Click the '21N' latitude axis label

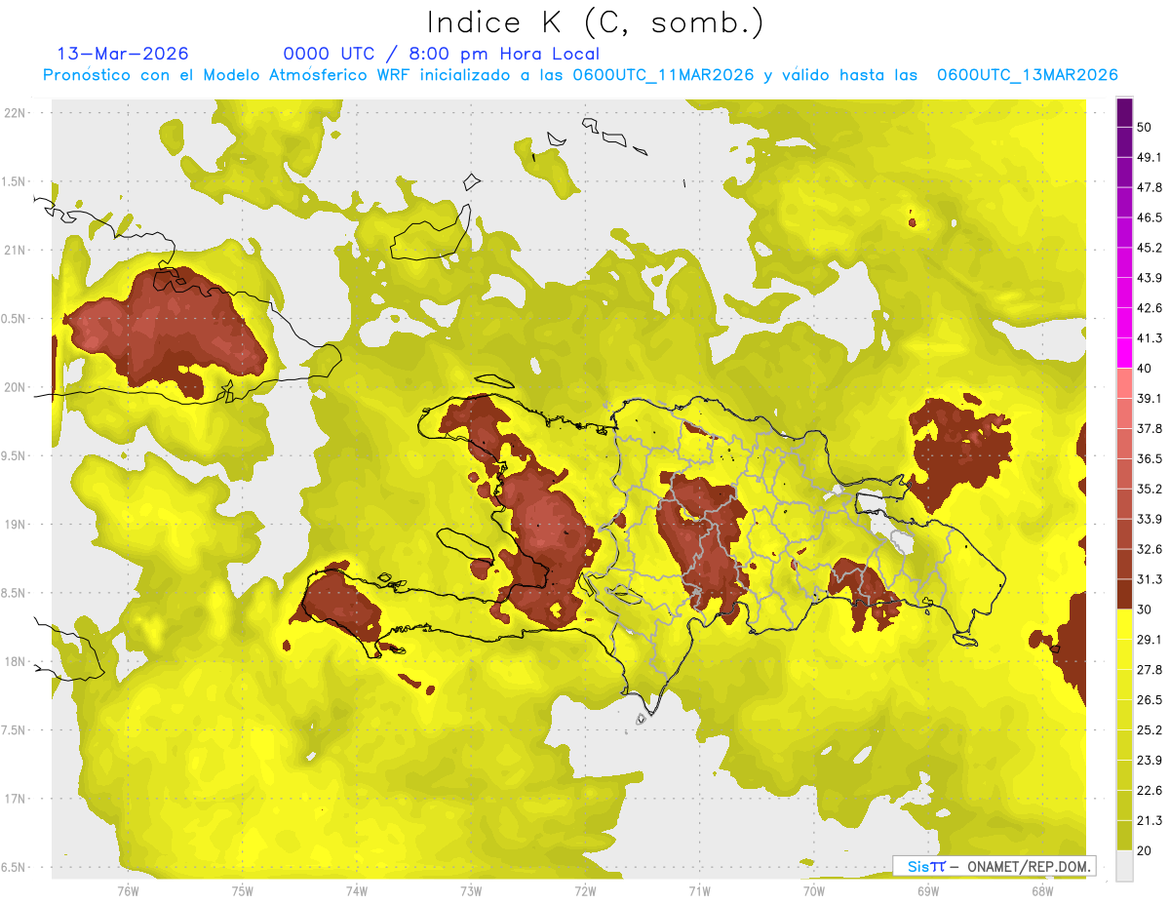(x=15, y=250)
